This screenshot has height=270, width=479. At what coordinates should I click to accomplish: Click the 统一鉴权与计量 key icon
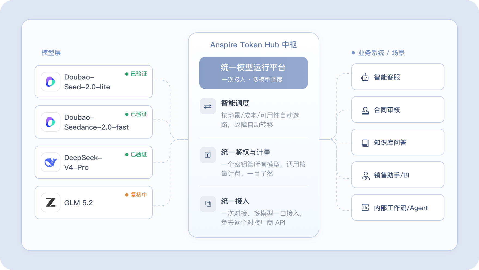pos(208,155)
